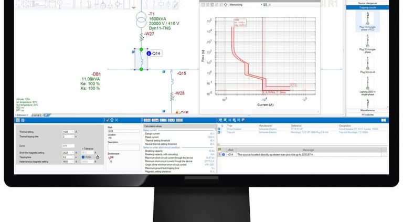Click the second icon in settings panel header
403x222 pixels.
pos(23,120)
